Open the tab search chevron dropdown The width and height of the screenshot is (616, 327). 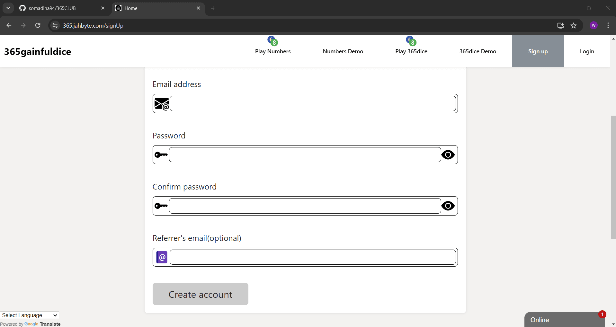click(x=8, y=8)
